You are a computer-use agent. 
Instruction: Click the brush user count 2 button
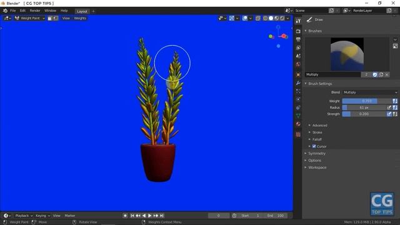coord(366,74)
